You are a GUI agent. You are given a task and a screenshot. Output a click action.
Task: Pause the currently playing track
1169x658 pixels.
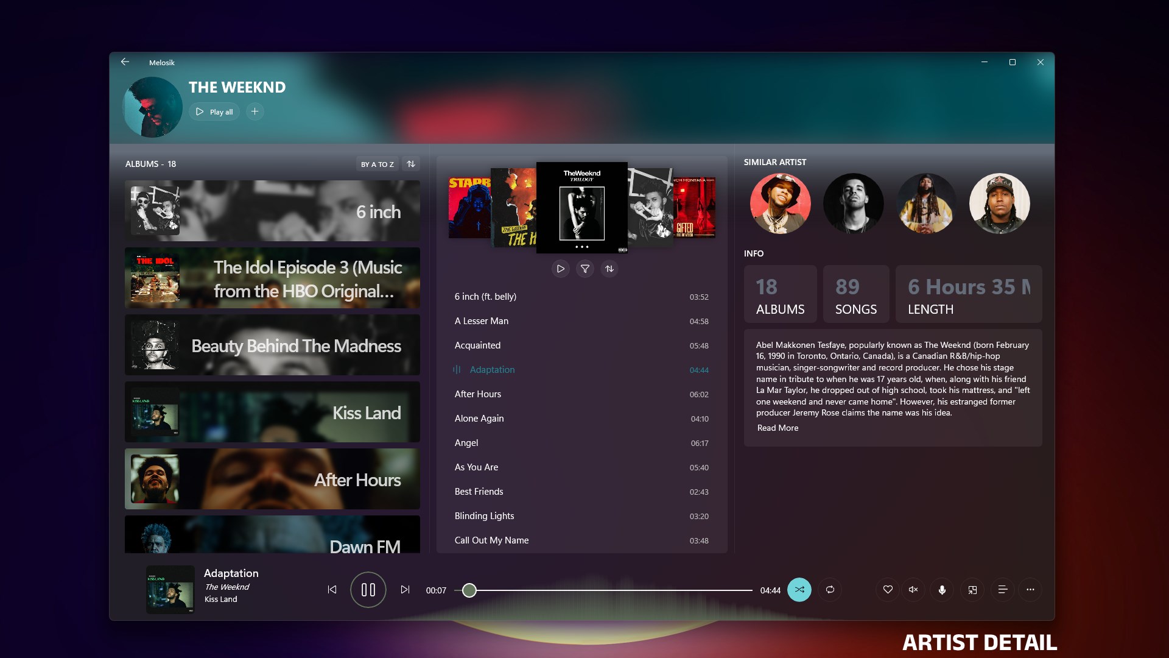tap(368, 589)
